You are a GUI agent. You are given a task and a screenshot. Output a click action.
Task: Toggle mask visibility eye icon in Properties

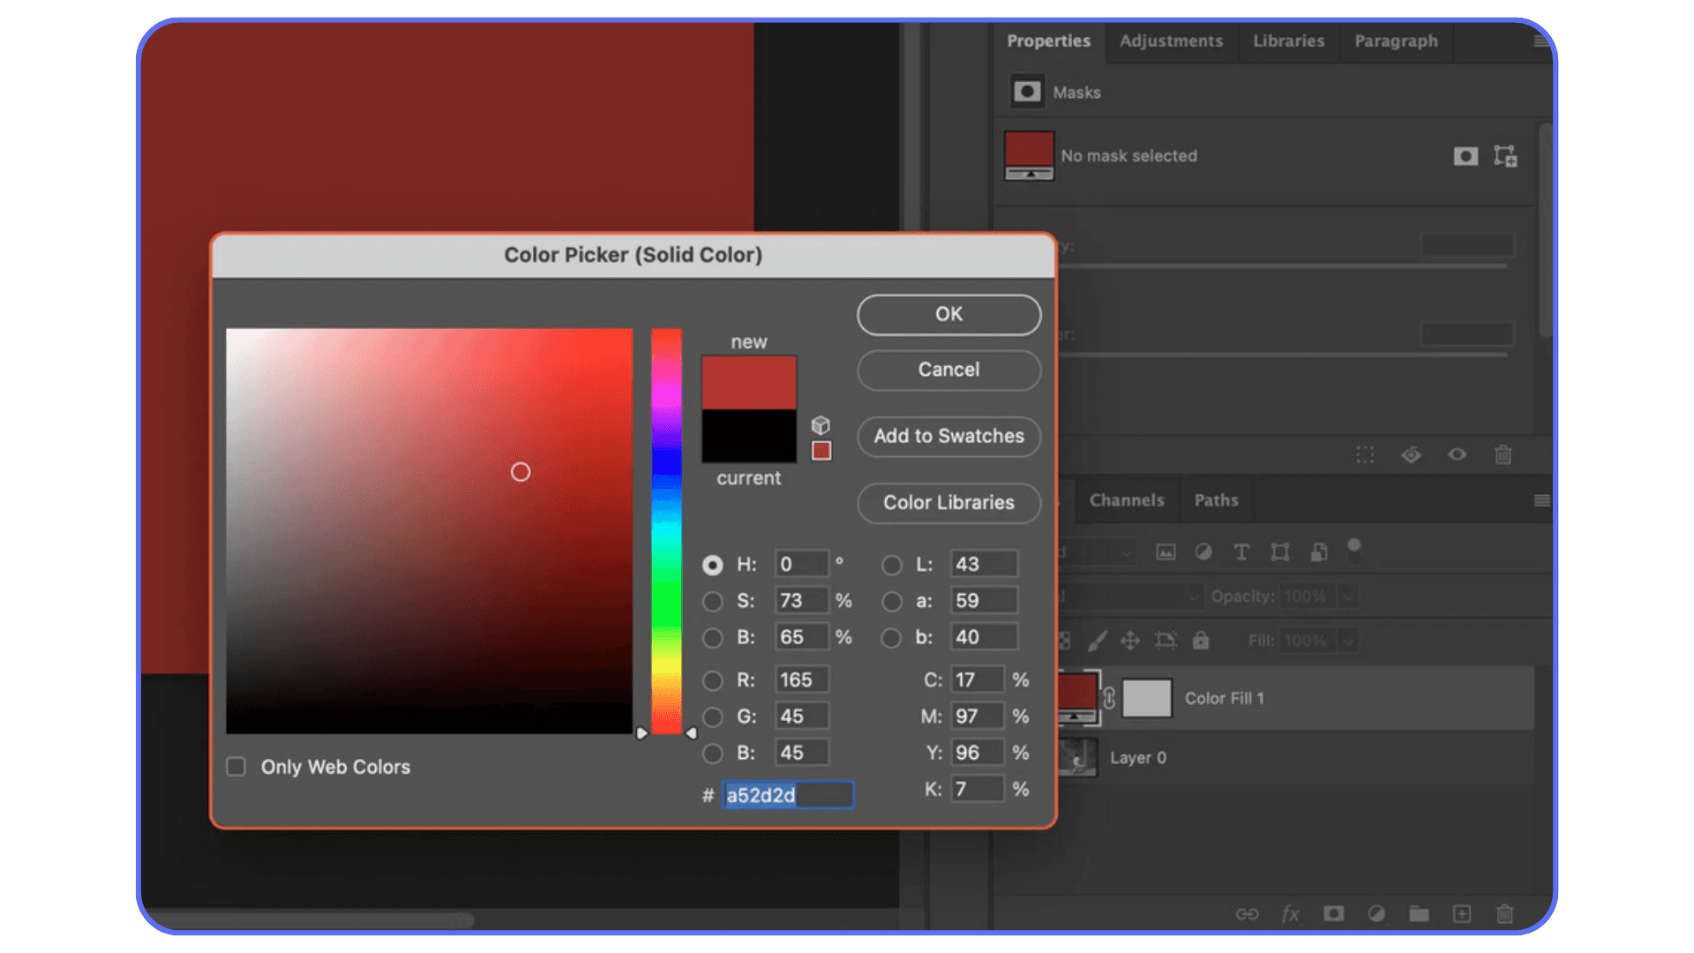click(1457, 454)
